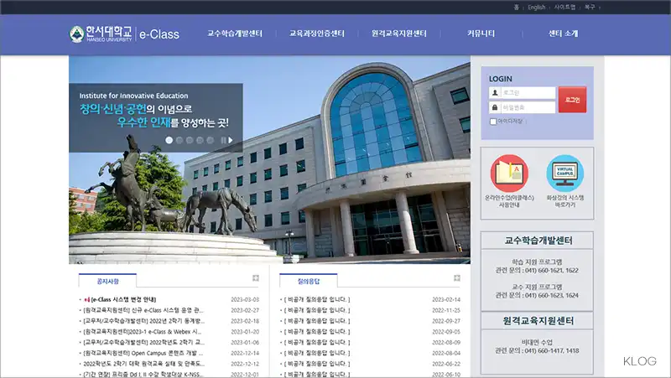Select the third banner slide dot
671x378 pixels.
(190, 140)
